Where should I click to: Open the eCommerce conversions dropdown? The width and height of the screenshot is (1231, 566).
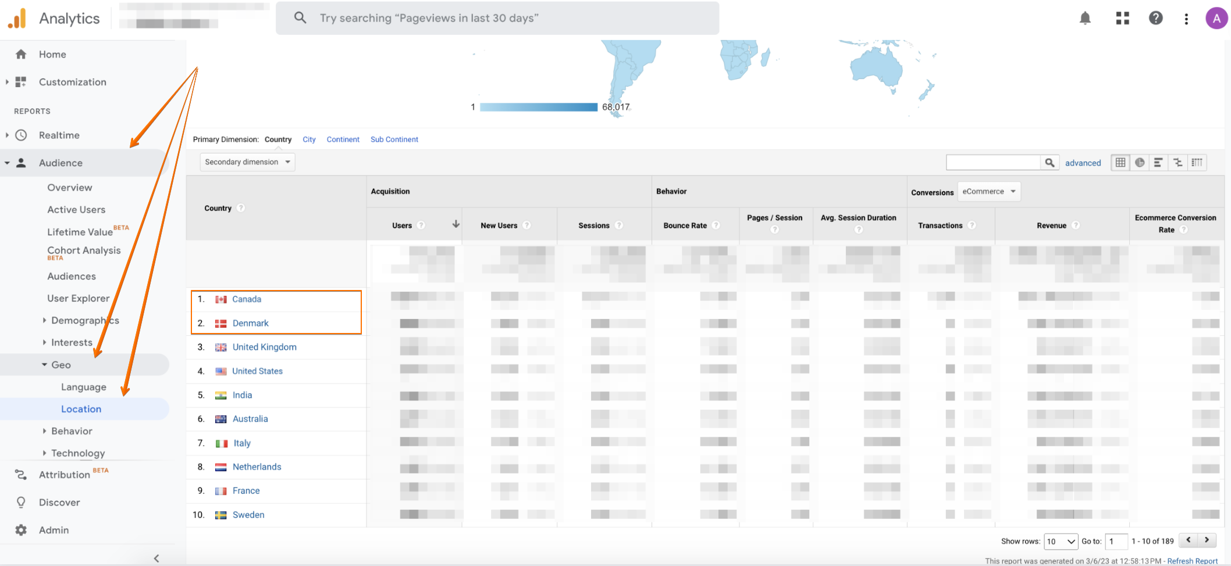click(x=989, y=192)
